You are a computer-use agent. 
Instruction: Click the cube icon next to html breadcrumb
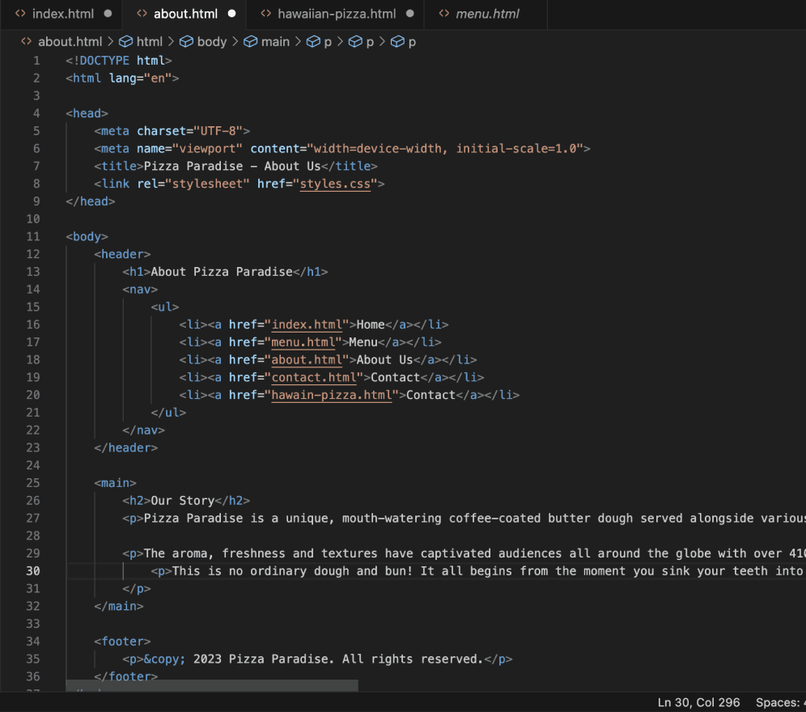pyautogui.click(x=126, y=41)
